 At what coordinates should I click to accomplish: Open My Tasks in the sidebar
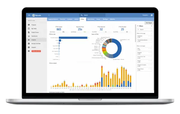[34, 28]
